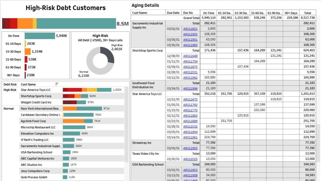Open AR011888 under Star America Toys LLC
The image size is (321, 181).
tap(190, 121)
